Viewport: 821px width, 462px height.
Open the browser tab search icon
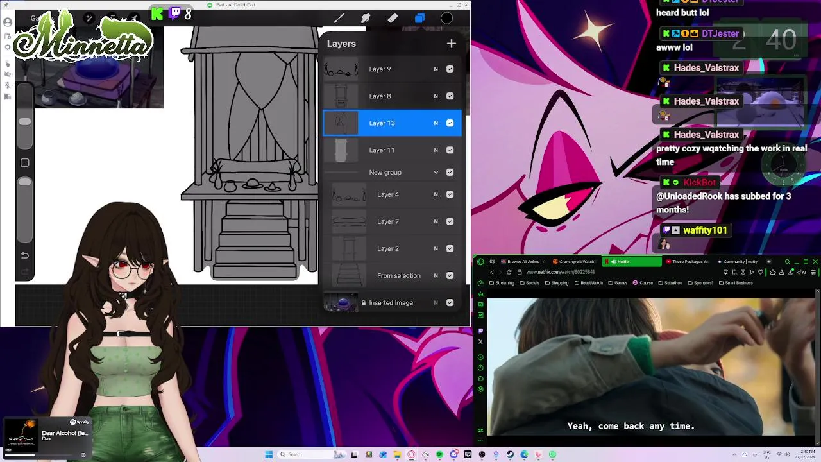[788, 261]
